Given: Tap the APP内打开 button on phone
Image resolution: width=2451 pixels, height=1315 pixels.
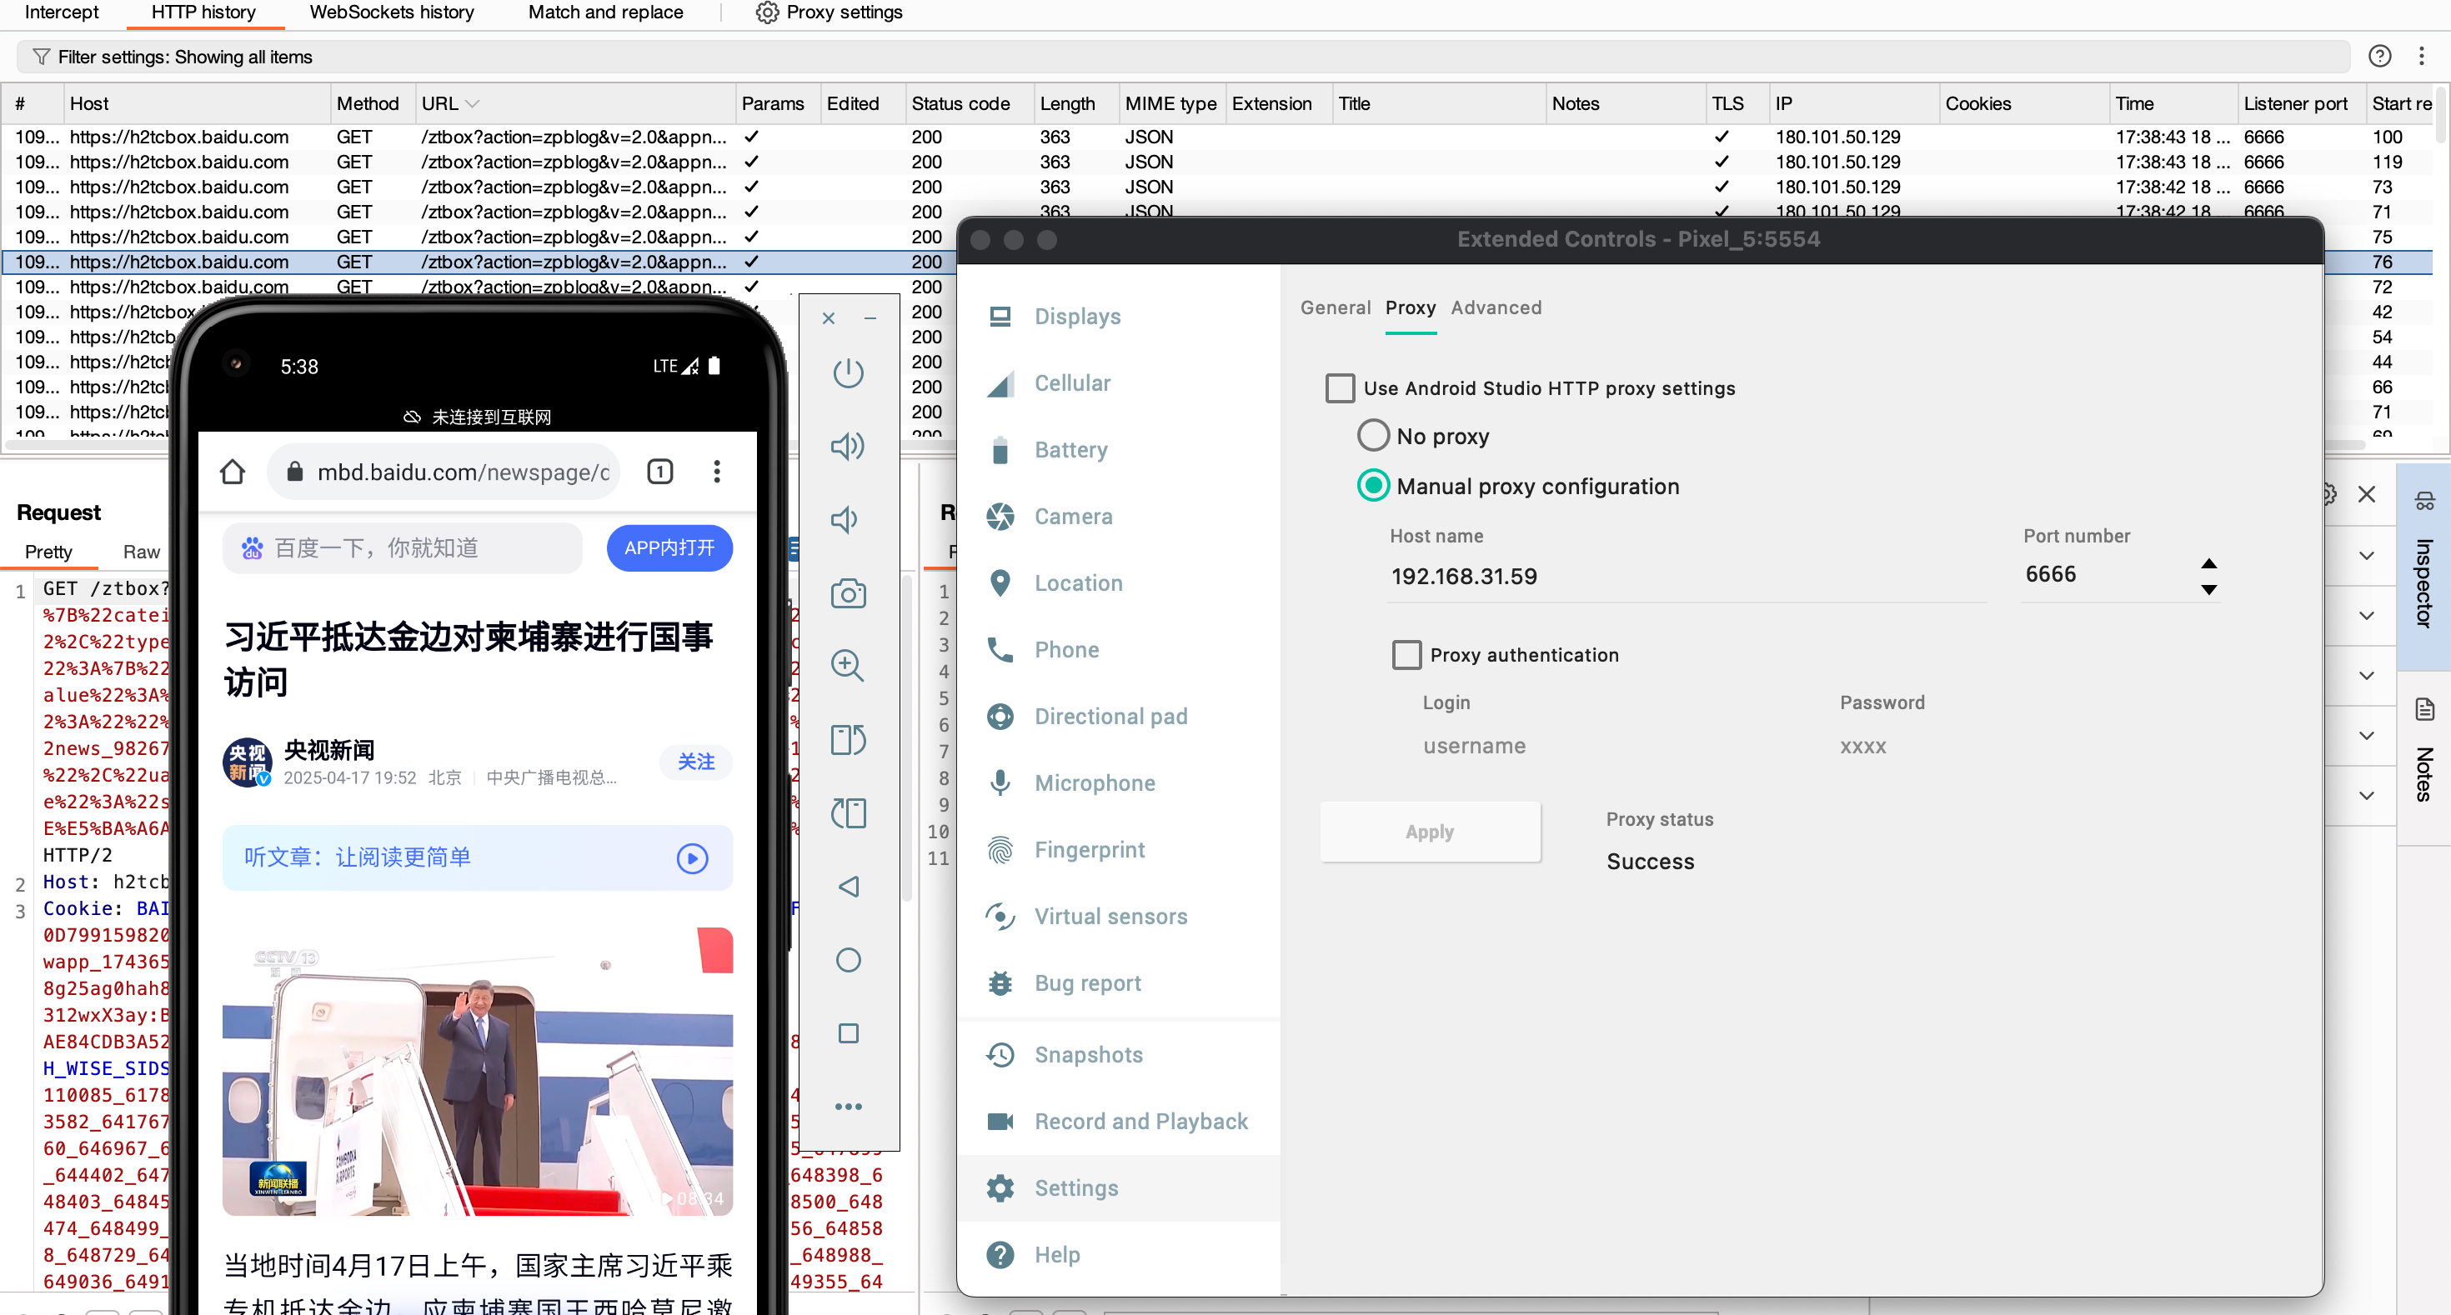Looking at the screenshot, I should (x=669, y=548).
